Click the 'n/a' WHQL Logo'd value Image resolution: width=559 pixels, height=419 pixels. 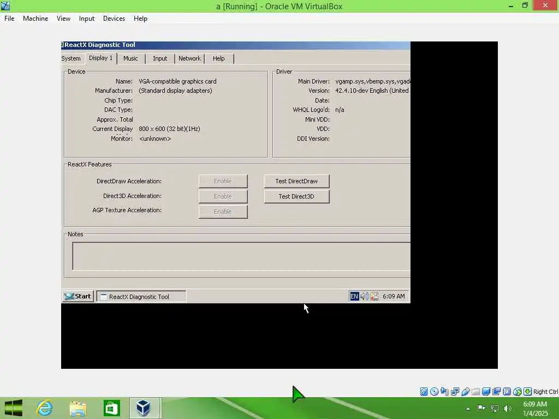tap(340, 110)
